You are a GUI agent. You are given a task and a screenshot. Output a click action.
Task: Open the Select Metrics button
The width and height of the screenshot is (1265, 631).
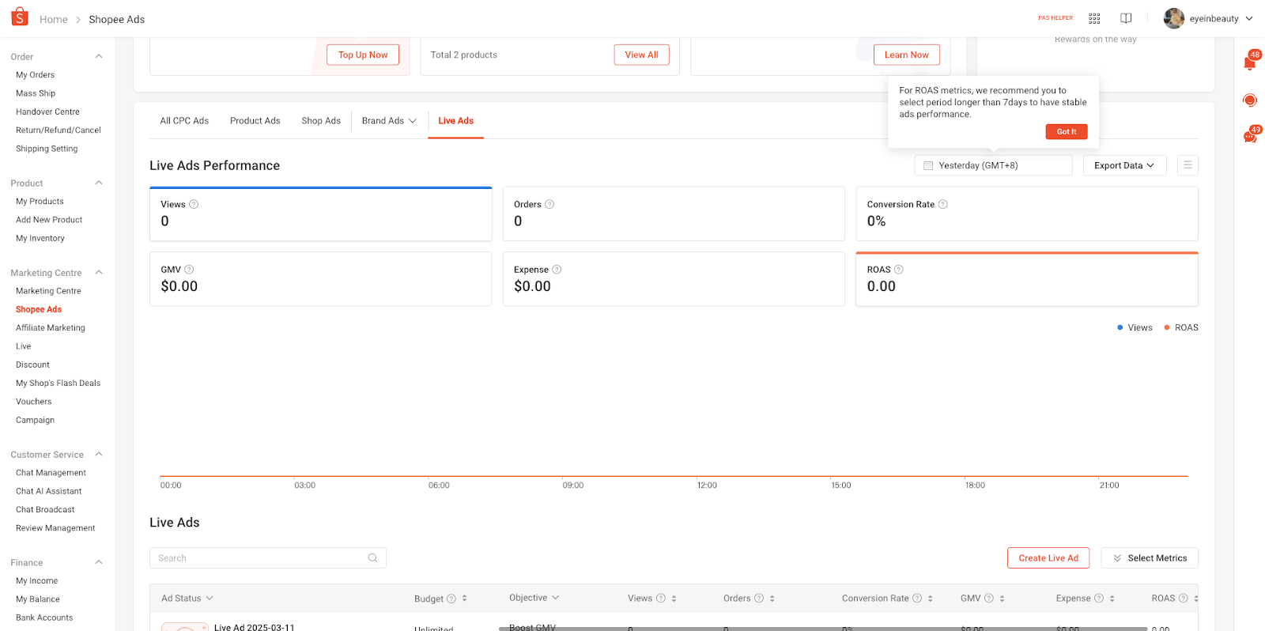click(x=1150, y=558)
